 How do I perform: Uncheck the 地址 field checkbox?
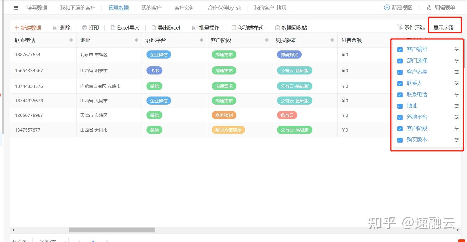click(x=400, y=106)
